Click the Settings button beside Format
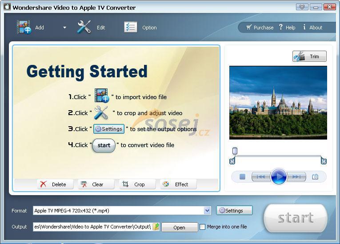The height and width of the screenshot is (244, 340). [x=234, y=210]
